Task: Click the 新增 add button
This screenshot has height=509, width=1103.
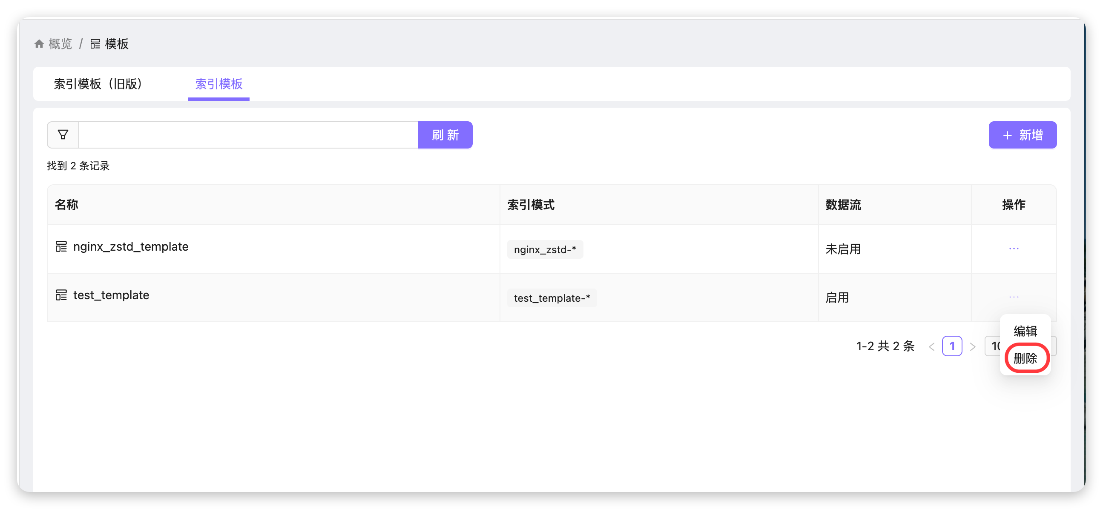Action: (x=1022, y=135)
